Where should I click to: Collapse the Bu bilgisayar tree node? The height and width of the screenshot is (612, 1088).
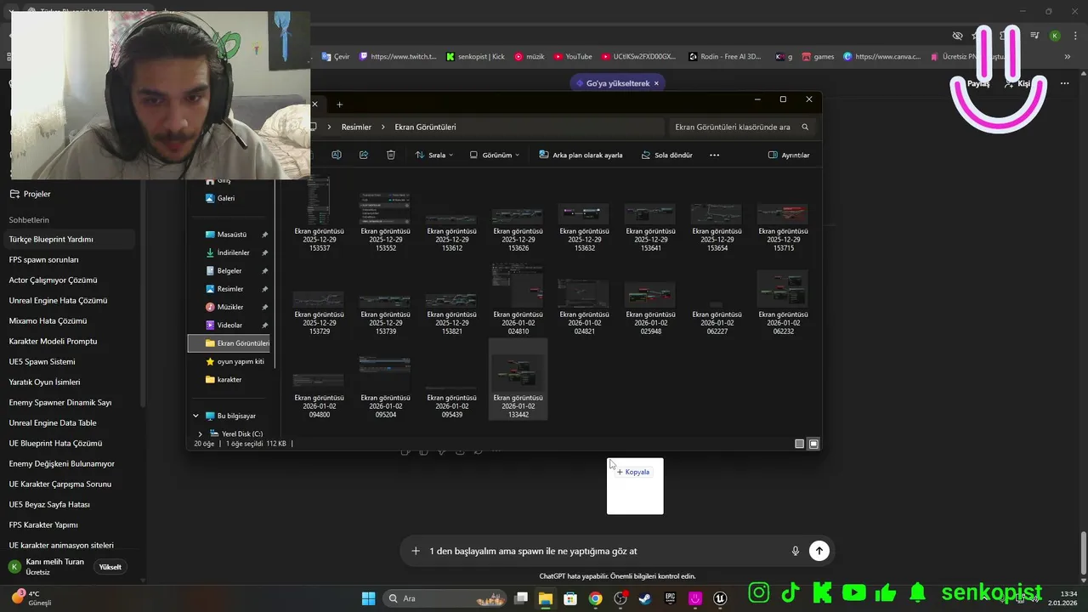195,416
